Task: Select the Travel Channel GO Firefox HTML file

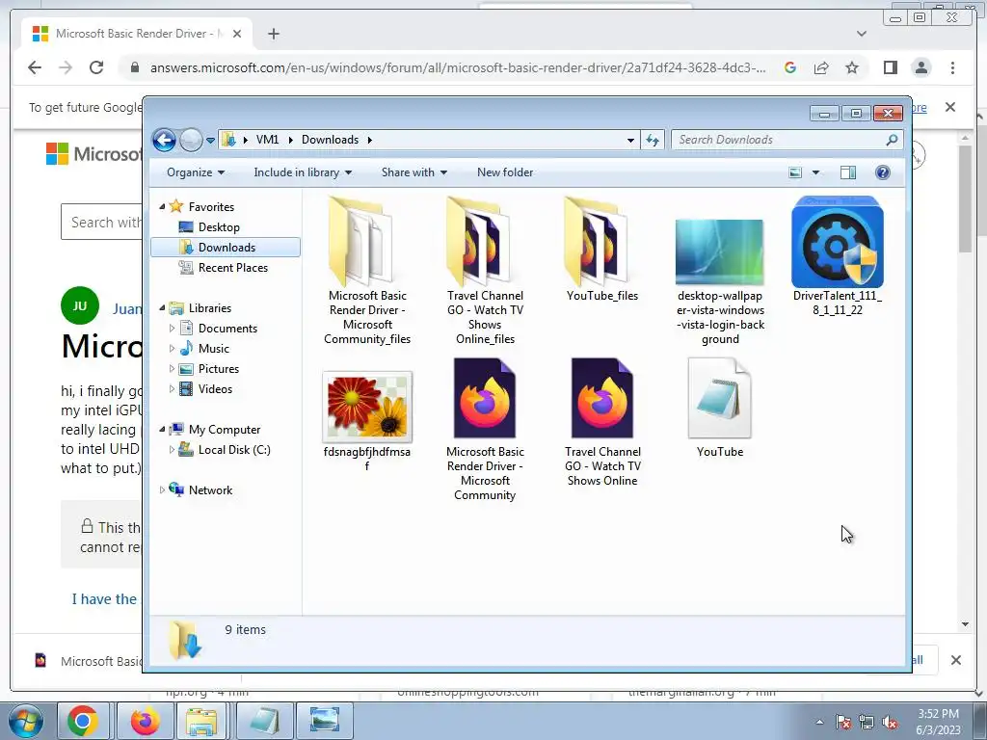Action: (x=601, y=422)
